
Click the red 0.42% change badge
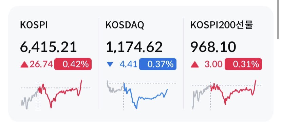click(73, 64)
